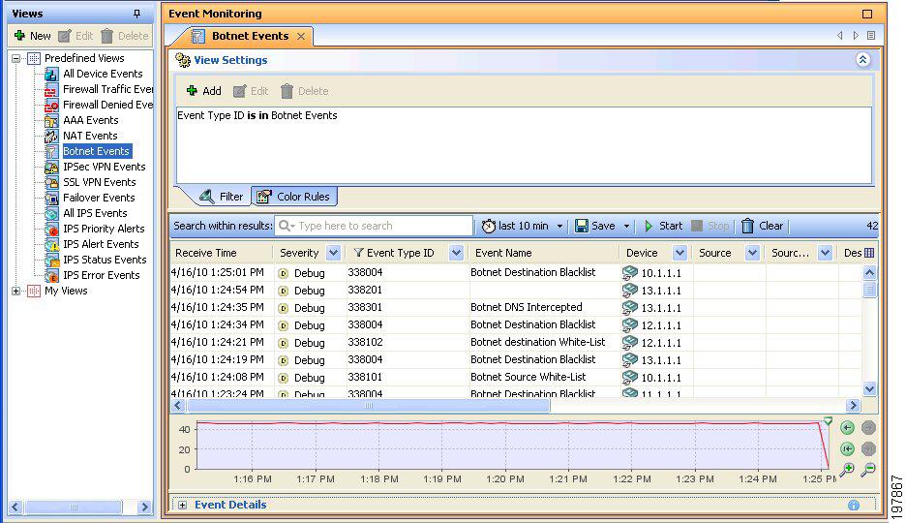Collapse the Predefined Views tree node
Viewport: 906px width, 523px height.
(x=16, y=58)
